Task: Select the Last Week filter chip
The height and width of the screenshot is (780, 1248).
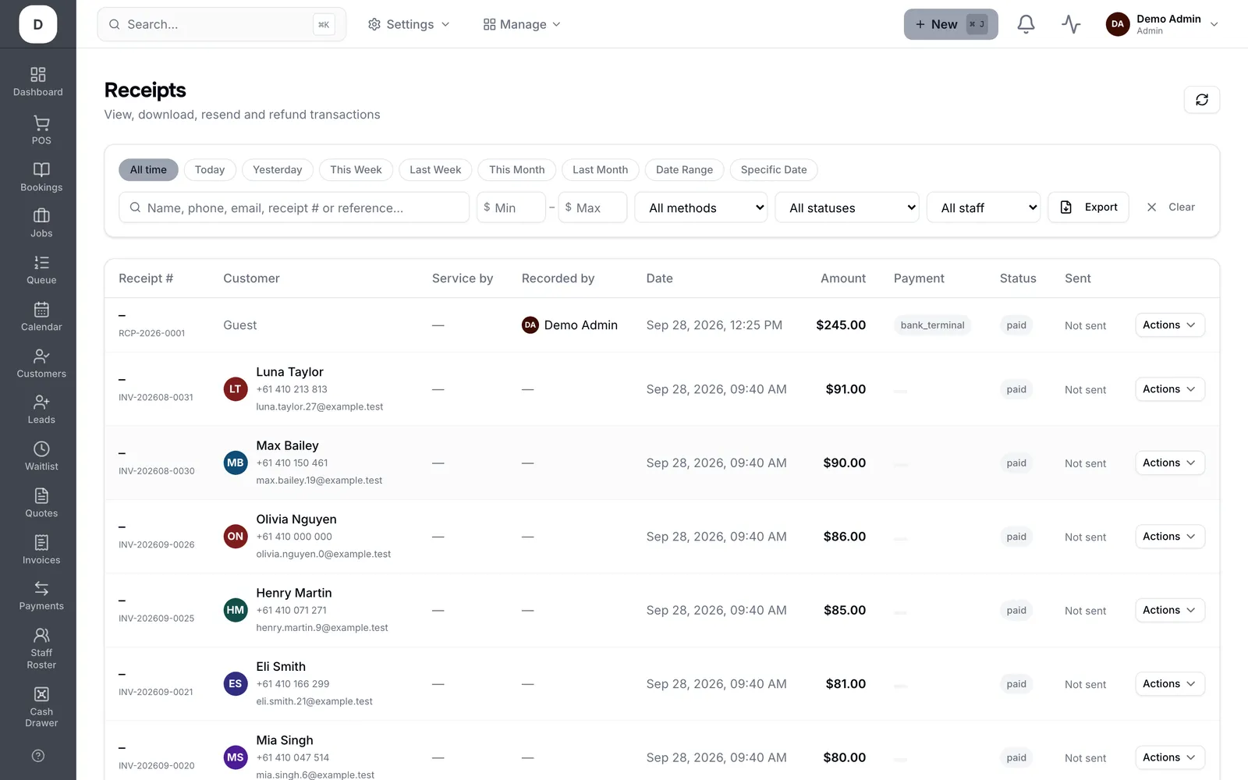Action: pos(435,170)
